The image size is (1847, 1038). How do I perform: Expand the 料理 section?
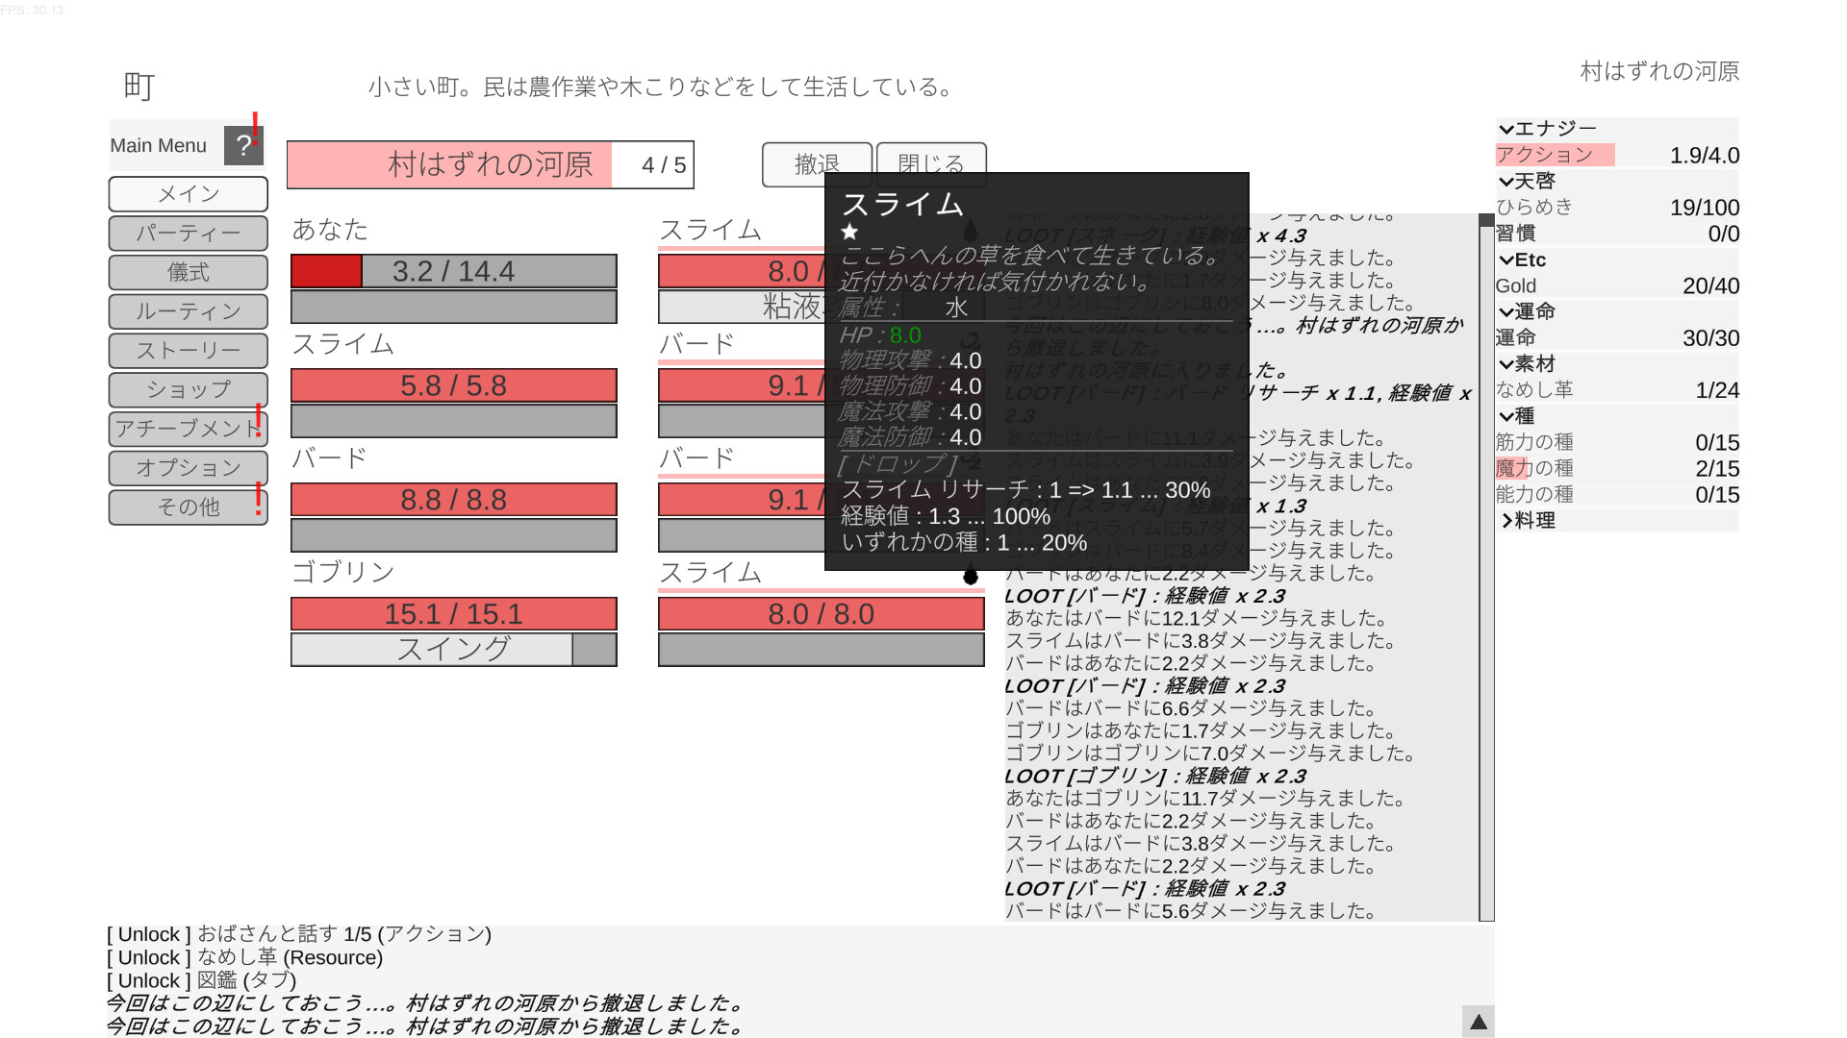click(x=1506, y=520)
